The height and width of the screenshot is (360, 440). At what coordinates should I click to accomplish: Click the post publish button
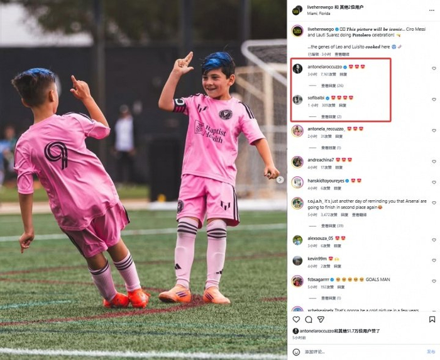coord(431,352)
